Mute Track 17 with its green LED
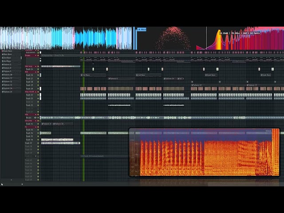Screen dimensions: 284x213 (x=38, y=79)
